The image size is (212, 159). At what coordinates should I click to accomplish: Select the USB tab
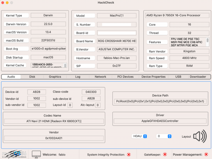coord(178,77)
